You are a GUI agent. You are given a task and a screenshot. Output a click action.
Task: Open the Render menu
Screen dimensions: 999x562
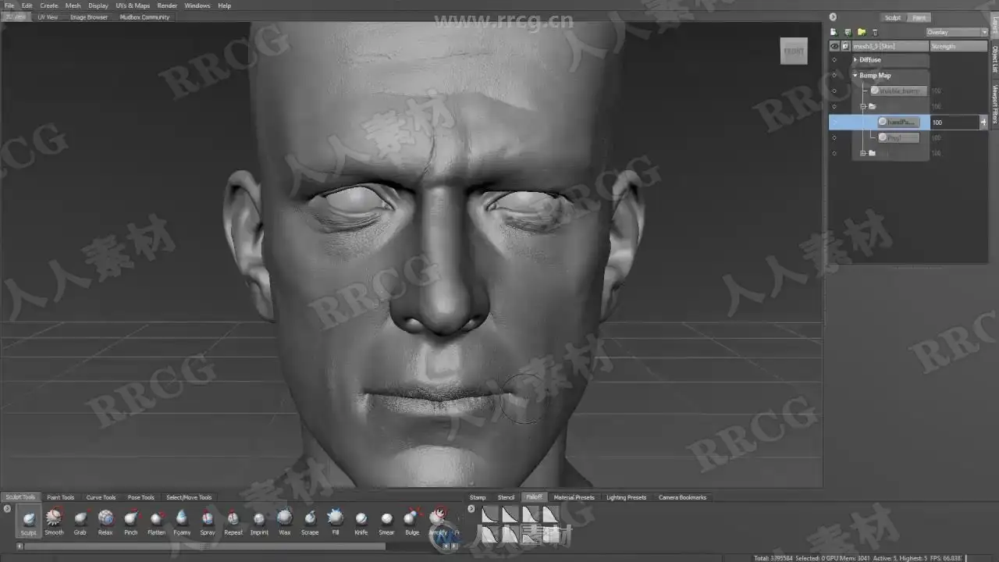click(x=167, y=5)
